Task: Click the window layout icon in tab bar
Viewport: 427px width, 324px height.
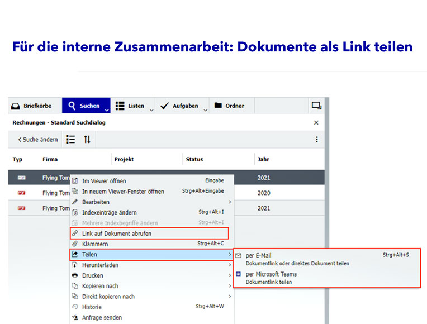Action: point(316,106)
